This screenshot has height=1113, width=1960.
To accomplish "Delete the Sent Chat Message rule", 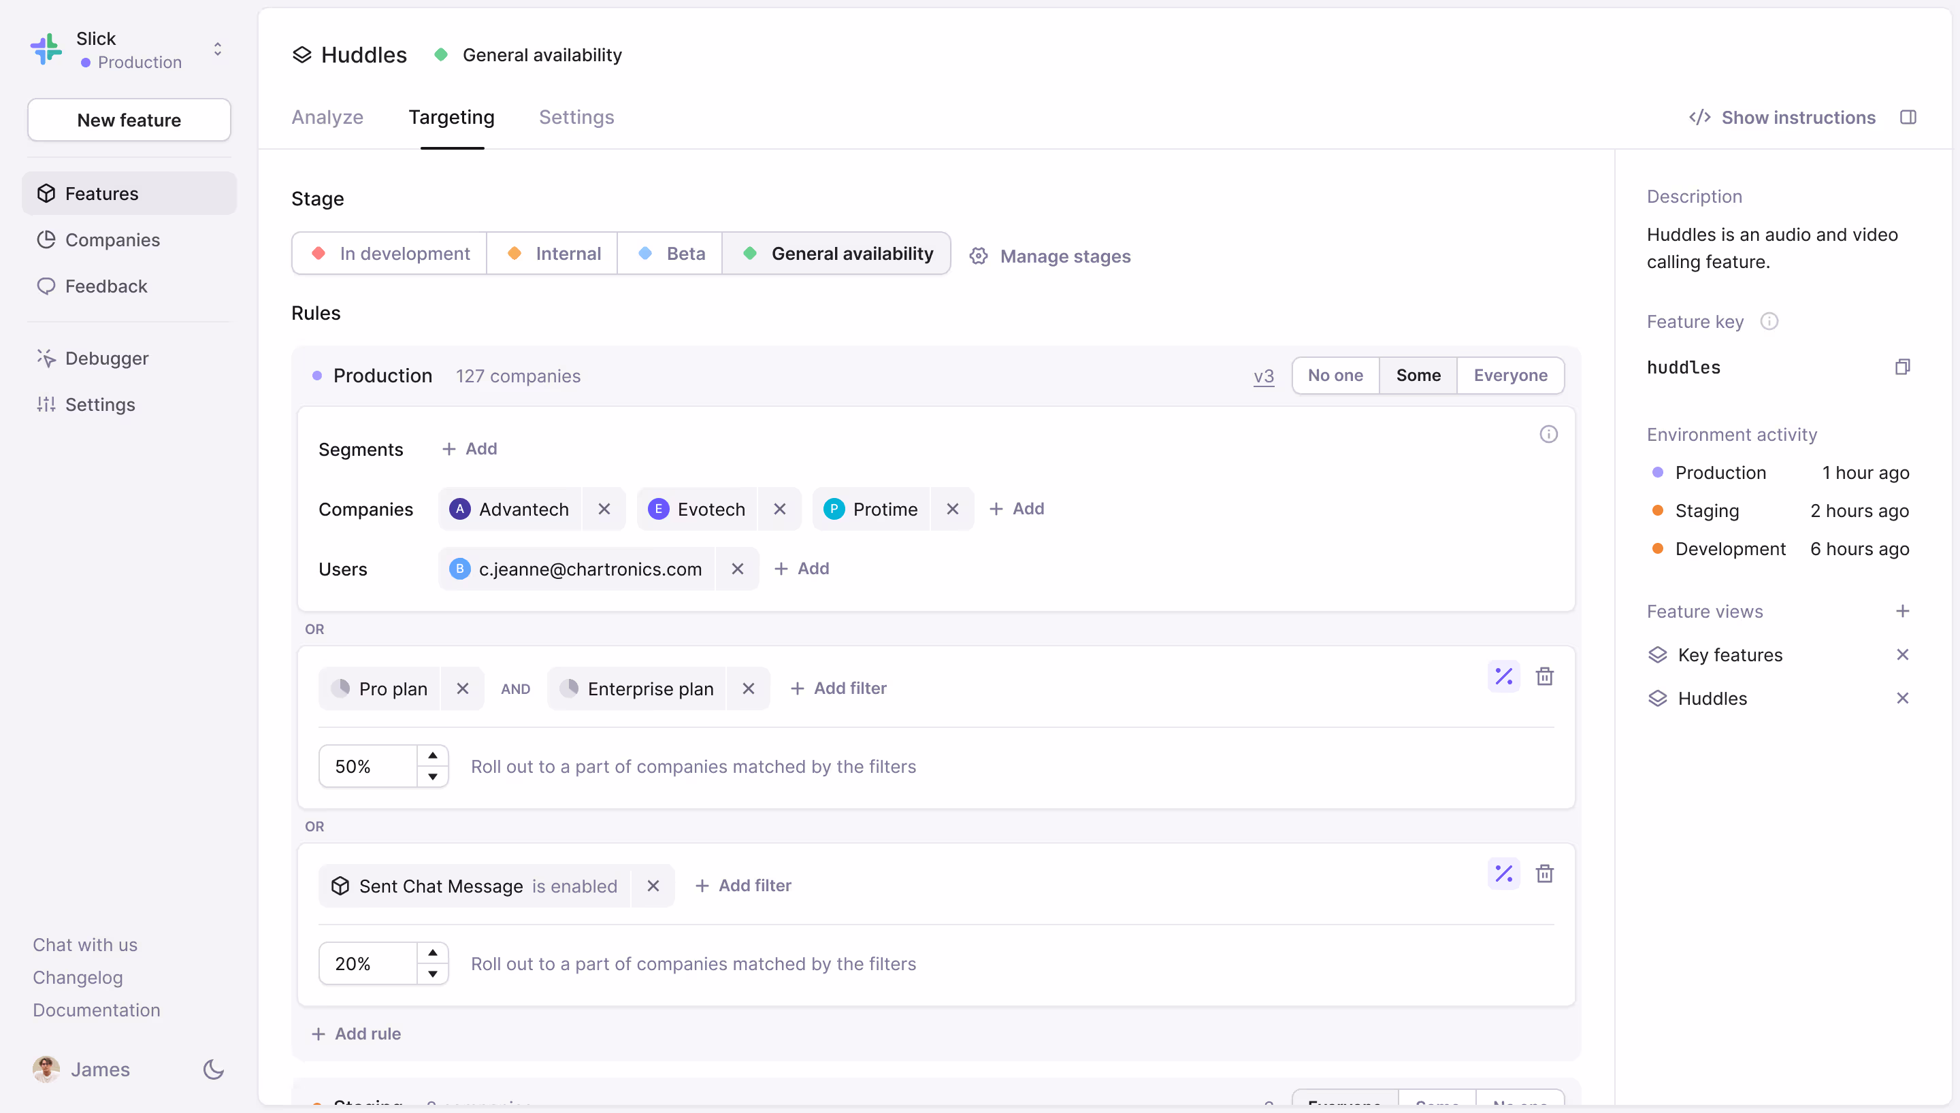I will point(1544,874).
